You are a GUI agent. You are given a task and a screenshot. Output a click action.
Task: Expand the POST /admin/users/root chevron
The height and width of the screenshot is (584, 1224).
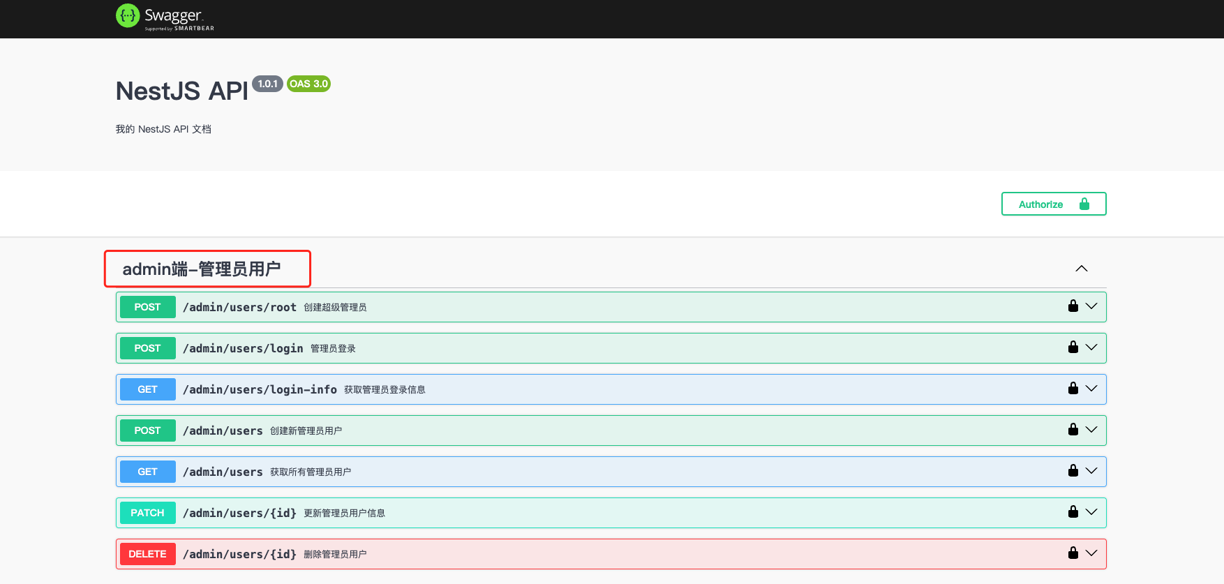tap(1092, 306)
